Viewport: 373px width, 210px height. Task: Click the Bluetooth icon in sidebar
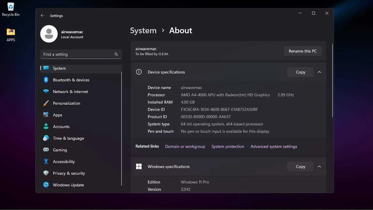point(46,80)
